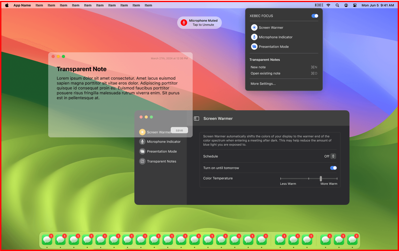The image size is (399, 251).
Task: Click the note's March 27th timestamp
Action: [x=169, y=58]
